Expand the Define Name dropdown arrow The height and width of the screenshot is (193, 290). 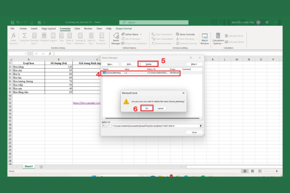141,34
